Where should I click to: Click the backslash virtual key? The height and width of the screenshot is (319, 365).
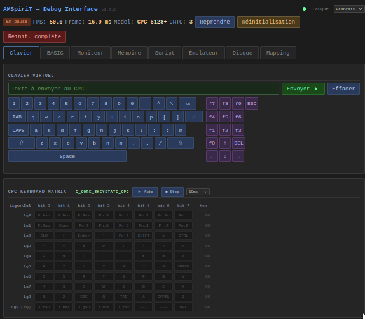(x=172, y=103)
